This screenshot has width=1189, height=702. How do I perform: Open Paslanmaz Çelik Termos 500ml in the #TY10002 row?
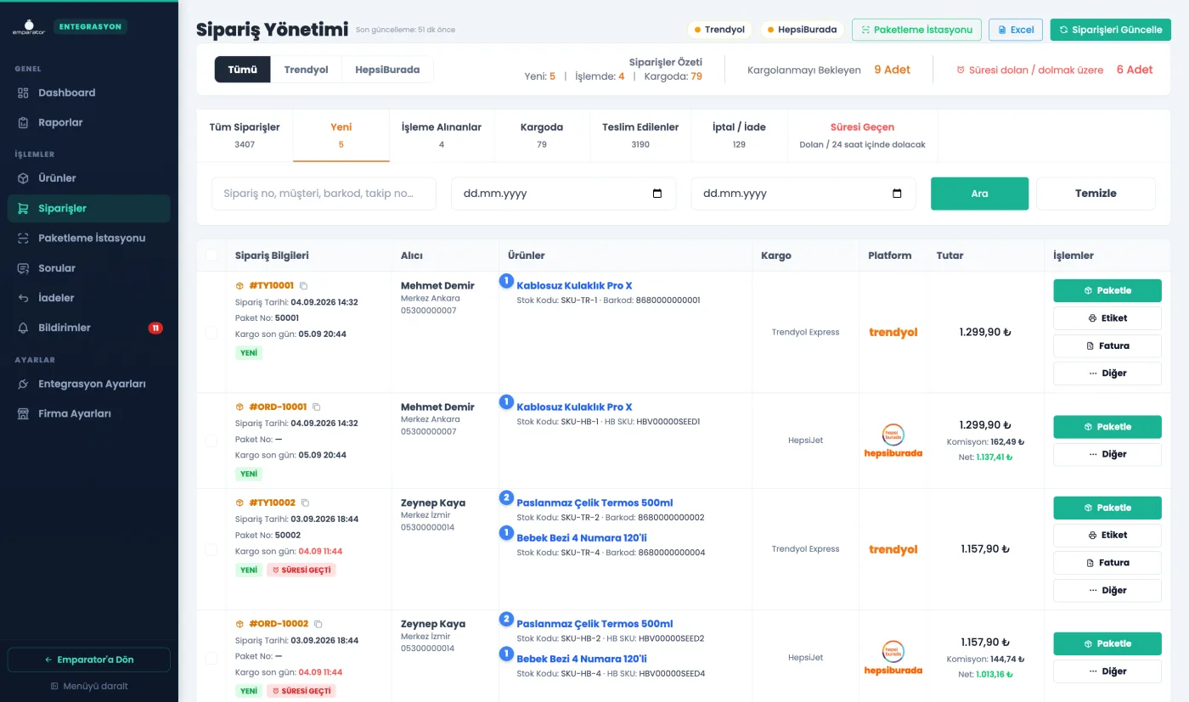click(x=594, y=503)
